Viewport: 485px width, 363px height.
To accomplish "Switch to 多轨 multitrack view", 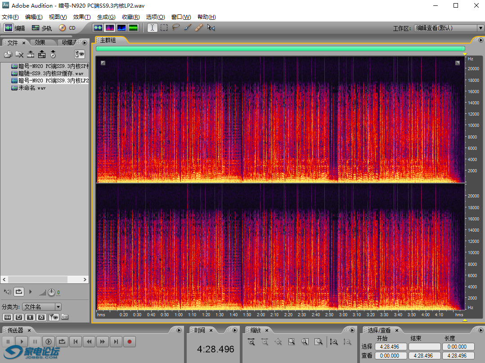I will pyautogui.click(x=41, y=28).
